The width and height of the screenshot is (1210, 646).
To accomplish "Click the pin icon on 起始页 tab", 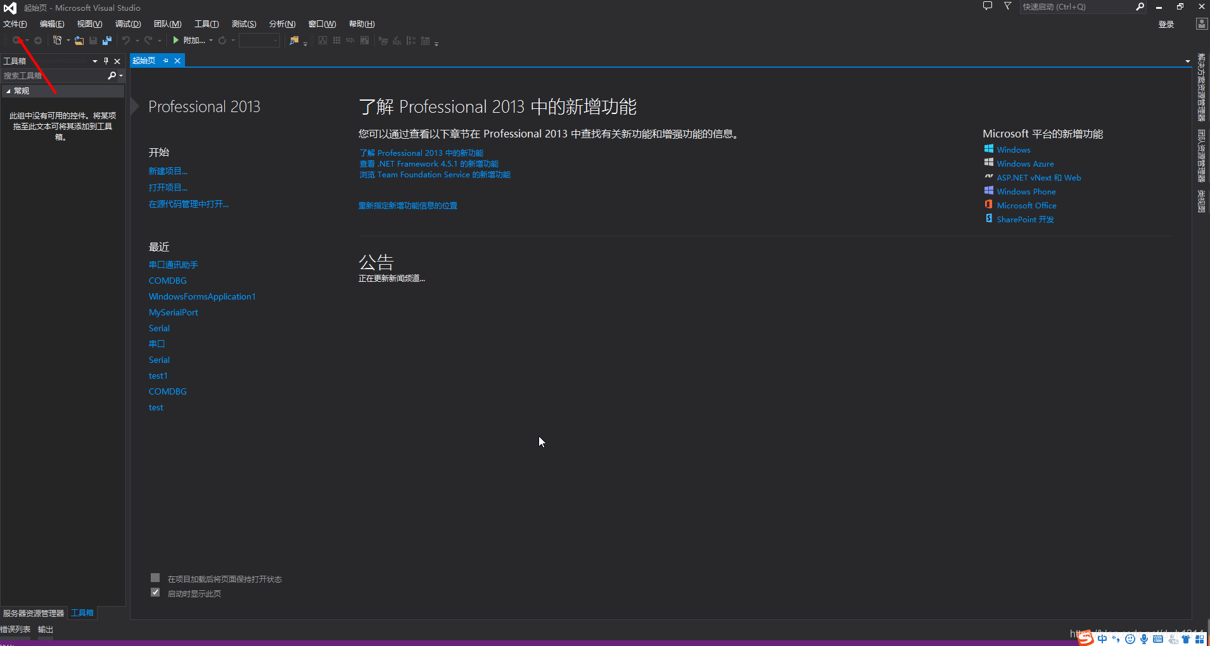I will tap(166, 61).
